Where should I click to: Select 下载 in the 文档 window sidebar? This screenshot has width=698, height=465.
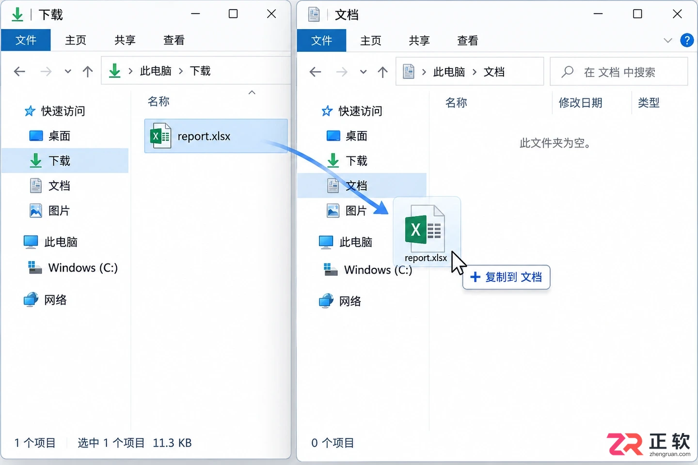click(347, 161)
